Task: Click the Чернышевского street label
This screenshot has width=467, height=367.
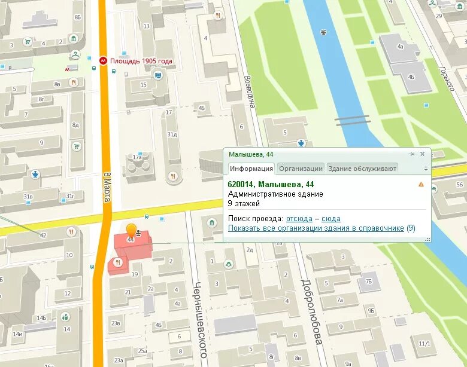Action: coord(200,320)
